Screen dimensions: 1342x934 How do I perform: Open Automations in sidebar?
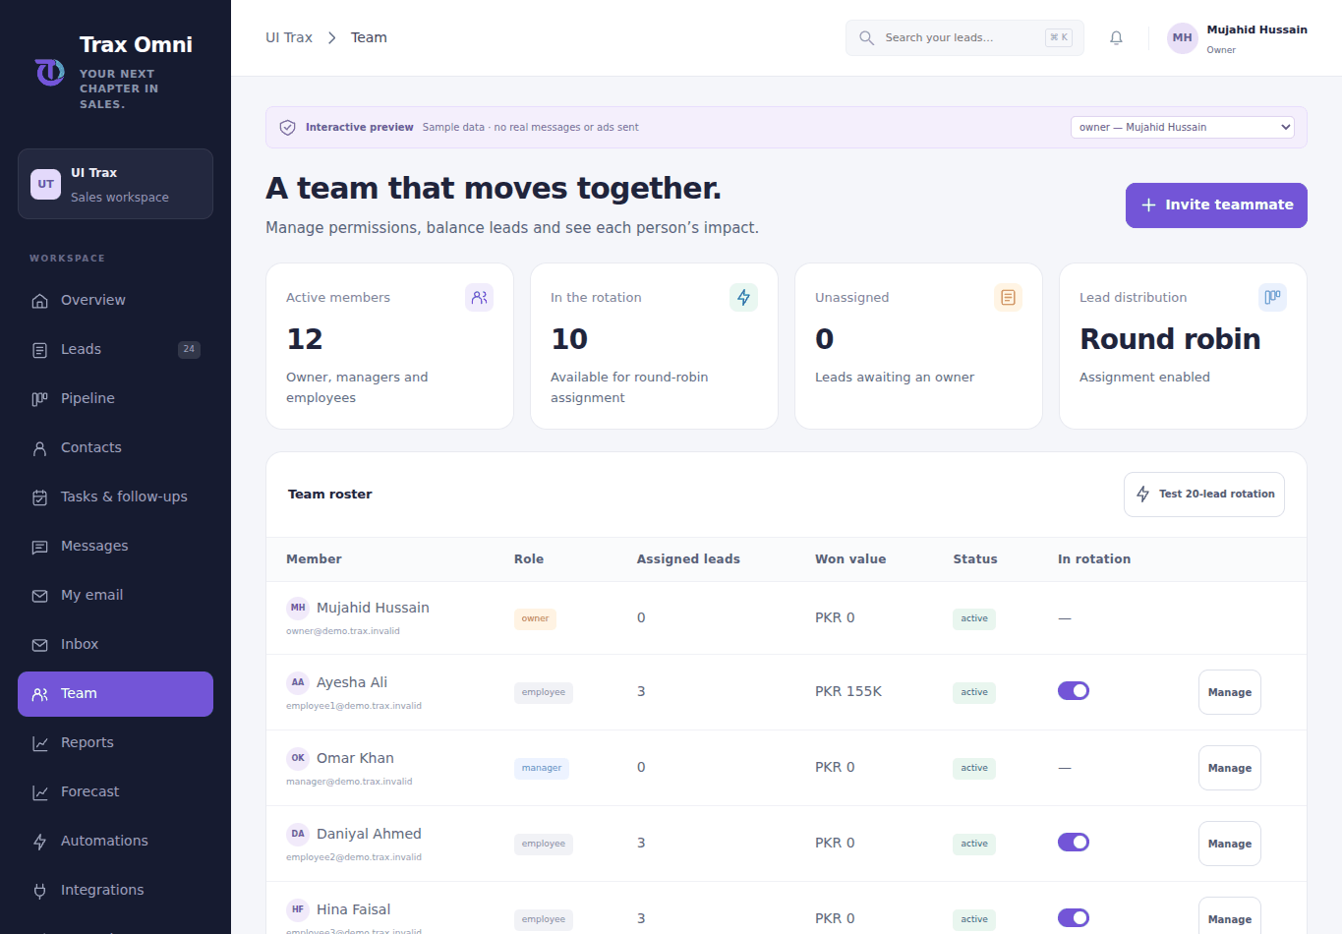(115, 842)
